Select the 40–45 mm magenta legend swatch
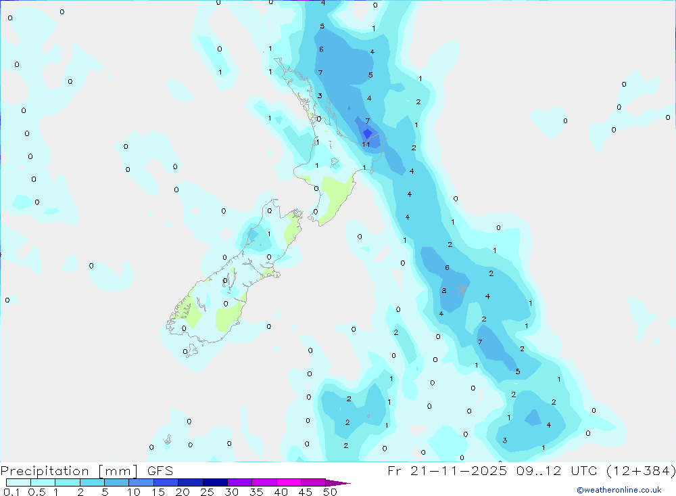 point(289,482)
